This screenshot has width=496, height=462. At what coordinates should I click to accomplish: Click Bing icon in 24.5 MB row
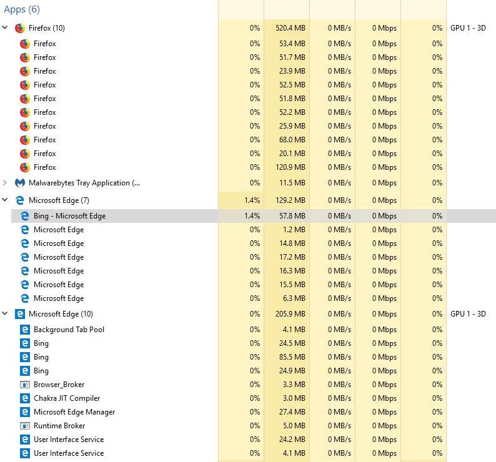(24, 343)
